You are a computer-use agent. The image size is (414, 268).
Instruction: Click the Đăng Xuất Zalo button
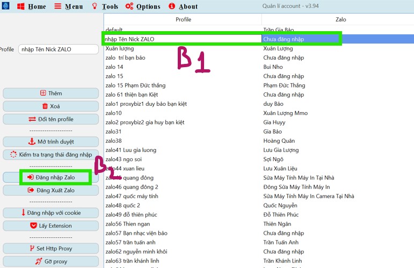coord(51,190)
